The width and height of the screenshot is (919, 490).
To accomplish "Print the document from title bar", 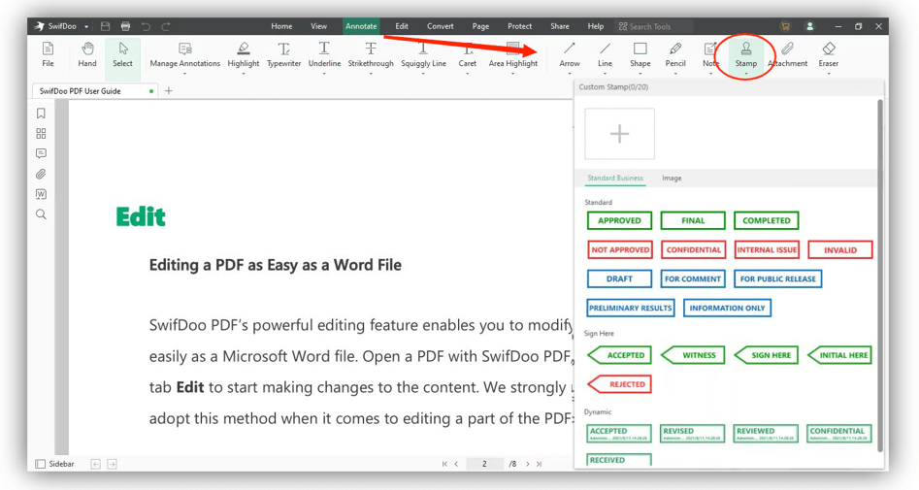I will [x=125, y=26].
